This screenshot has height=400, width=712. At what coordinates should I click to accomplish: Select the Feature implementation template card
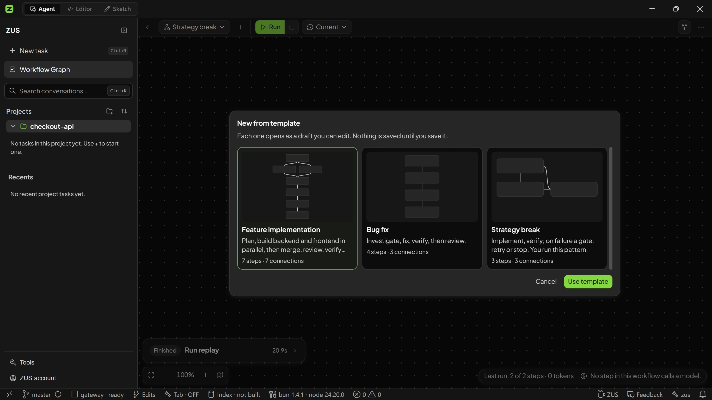tap(297, 208)
